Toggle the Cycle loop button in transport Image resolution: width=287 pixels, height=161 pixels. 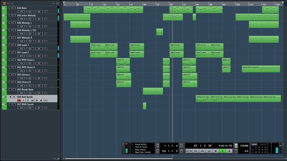coord(209,151)
